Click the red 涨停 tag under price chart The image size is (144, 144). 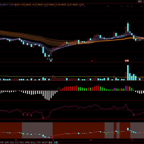(x=127, y=61)
